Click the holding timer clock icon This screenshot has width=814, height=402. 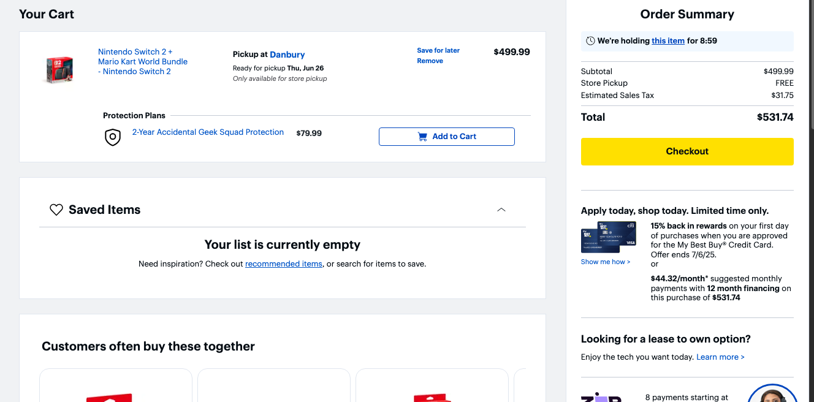590,41
